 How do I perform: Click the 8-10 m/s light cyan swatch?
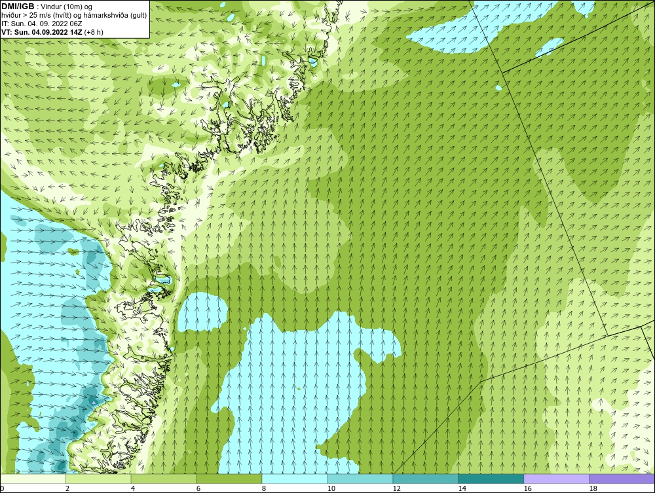pos(295,479)
